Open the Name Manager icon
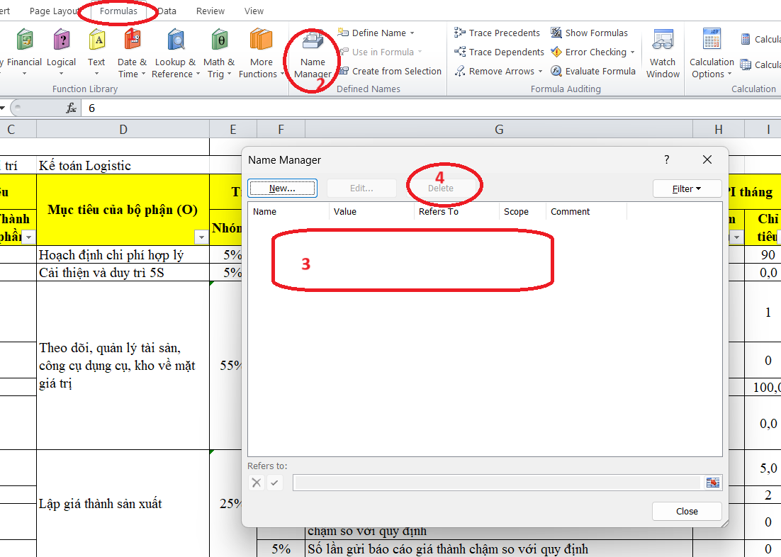 pyautogui.click(x=313, y=43)
